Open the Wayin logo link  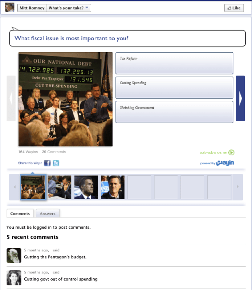225,163
